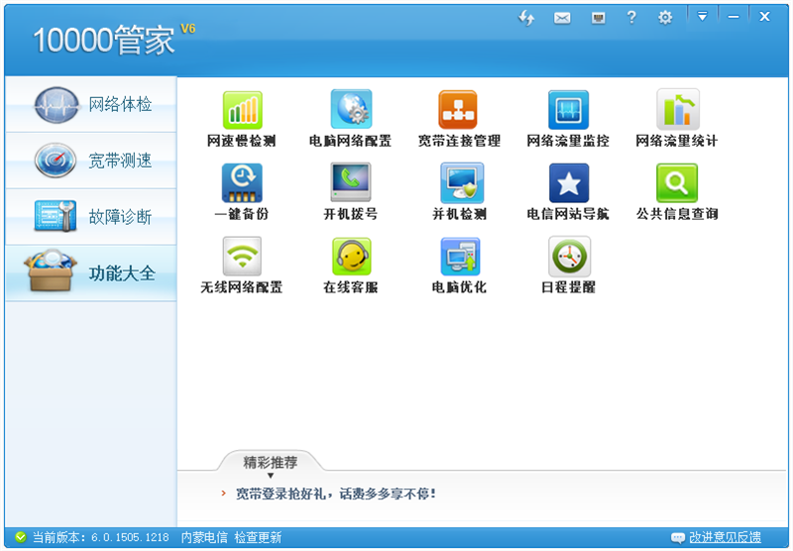The width and height of the screenshot is (793, 551).
Task: Select the 功能大全 all functions tab
Action: click(x=91, y=274)
